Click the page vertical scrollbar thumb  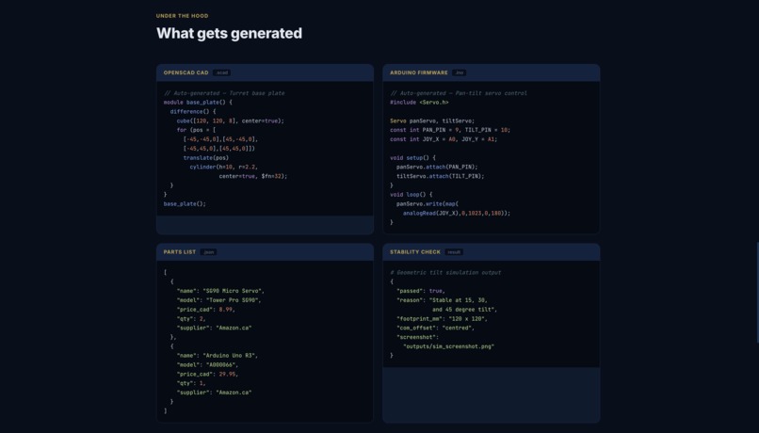(x=757, y=292)
